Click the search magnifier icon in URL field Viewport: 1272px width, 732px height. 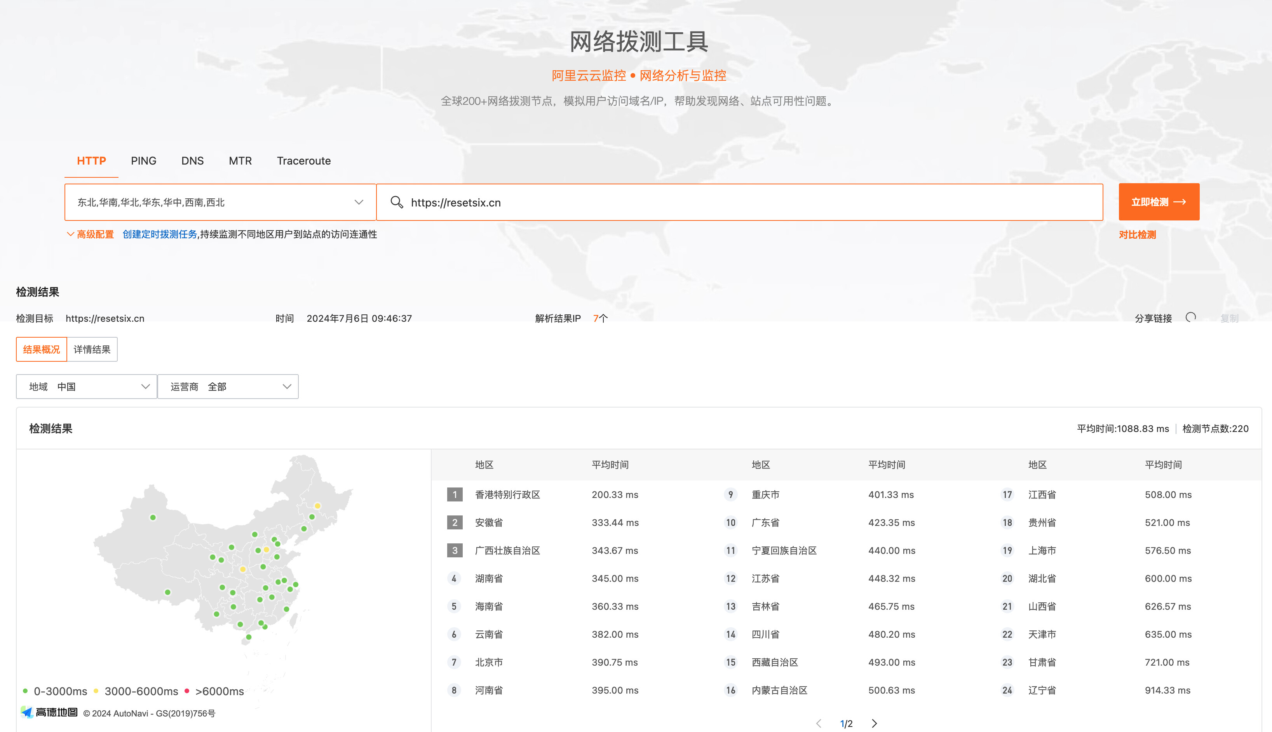pyautogui.click(x=397, y=202)
